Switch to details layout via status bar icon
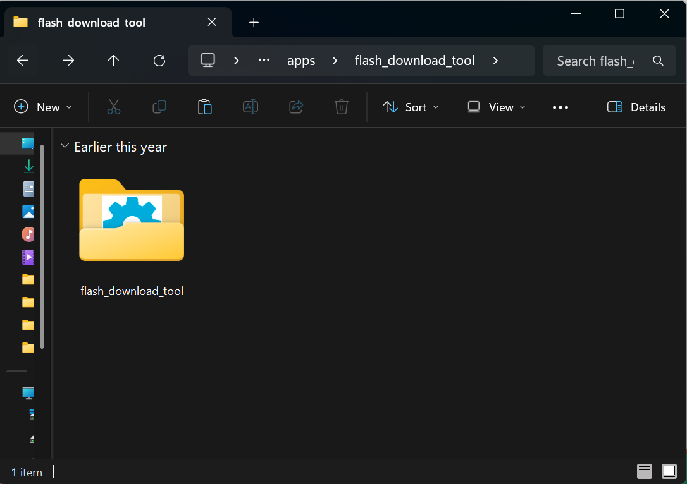The image size is (687, 484). [644, 471]
